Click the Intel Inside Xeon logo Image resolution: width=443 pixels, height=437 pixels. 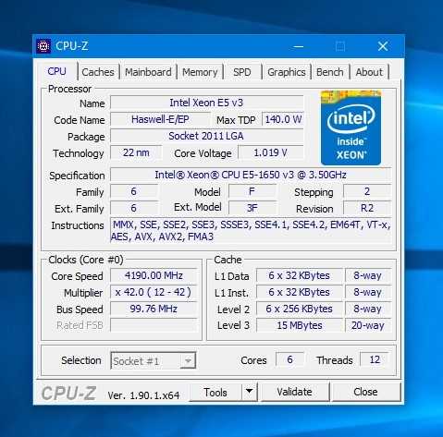point(351,127)
